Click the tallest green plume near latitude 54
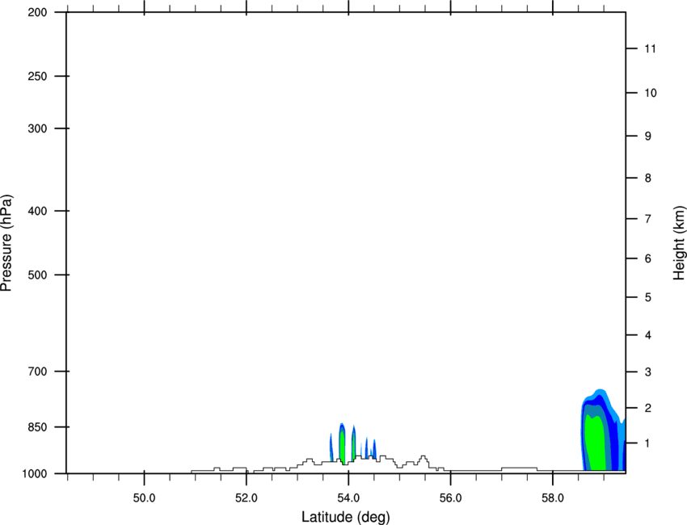This screenshot has height=525, width=687. click(342, 444)
